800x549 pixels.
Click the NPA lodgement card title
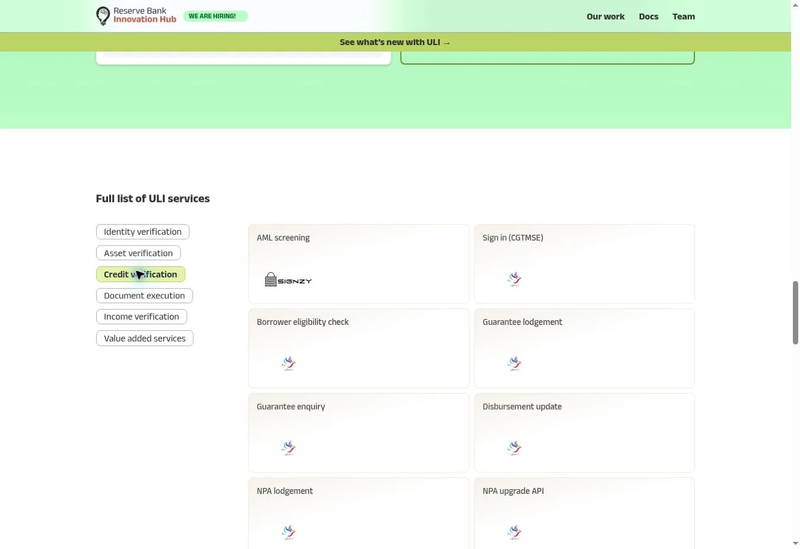click(x=285, y=491)
